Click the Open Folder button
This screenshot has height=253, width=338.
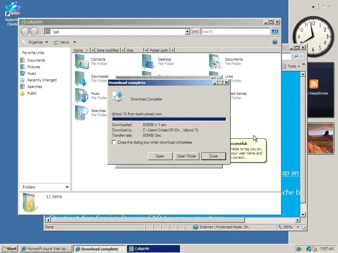click(187, 156)
